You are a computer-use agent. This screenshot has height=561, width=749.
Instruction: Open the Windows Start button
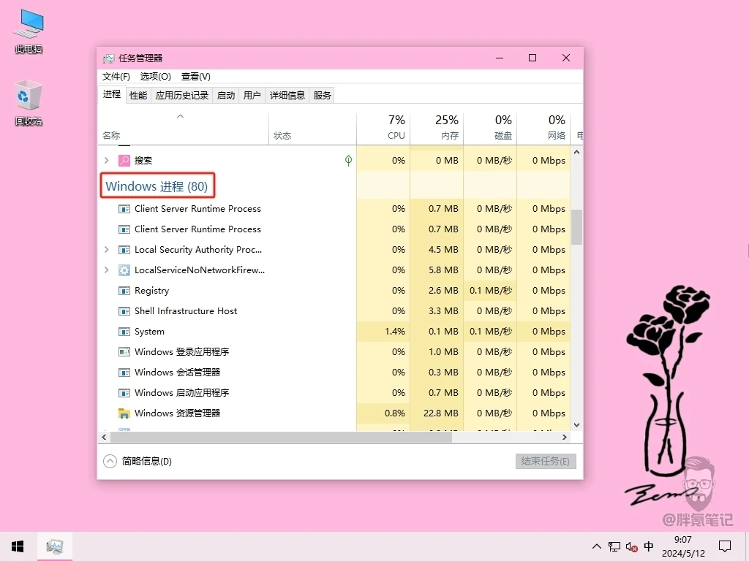point(18,546)
